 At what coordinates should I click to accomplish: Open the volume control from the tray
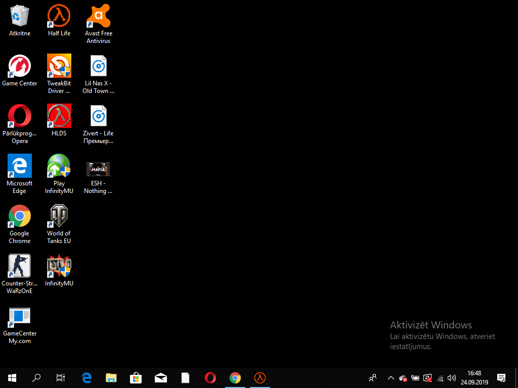coord(452,378)
